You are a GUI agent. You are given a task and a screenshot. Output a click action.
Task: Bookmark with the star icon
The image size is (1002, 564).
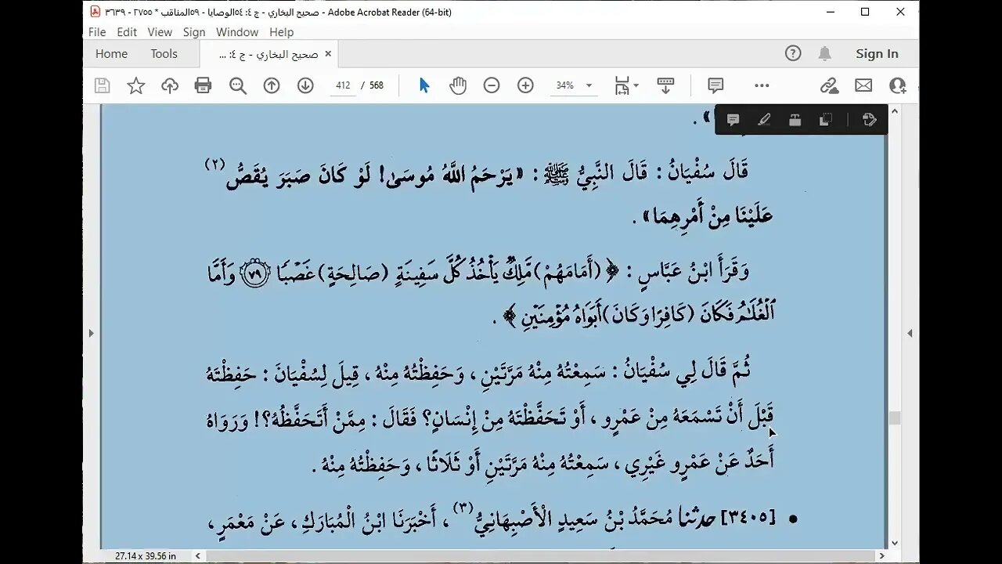(136, 85)
